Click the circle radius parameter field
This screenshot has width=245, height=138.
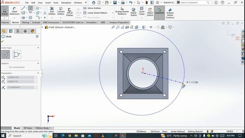[x=20, y=87]
